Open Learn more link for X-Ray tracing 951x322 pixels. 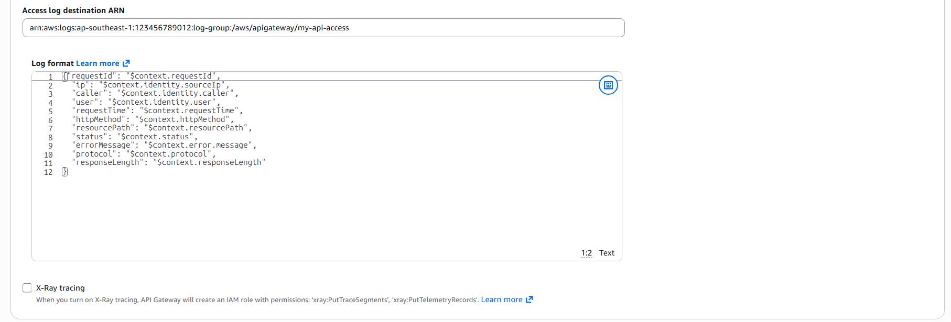click(502, 299)
